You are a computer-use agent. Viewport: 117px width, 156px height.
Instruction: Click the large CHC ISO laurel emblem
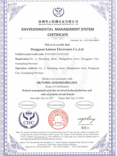click(29, 120)
